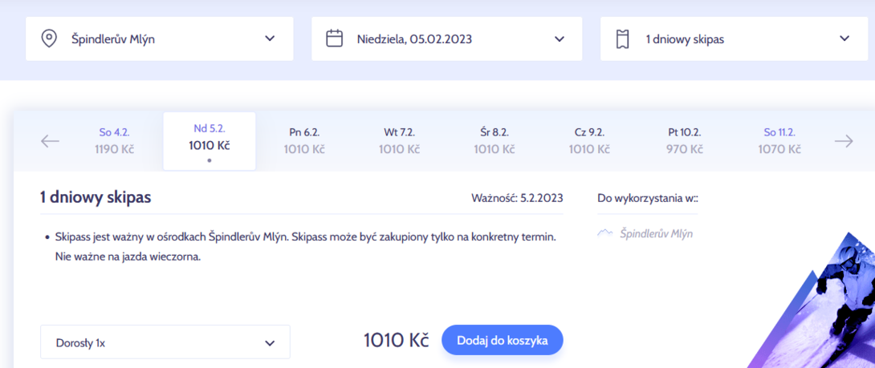The width and height of the screenshot is (875, 368).
Task: Select the So 4.2. date tab
Action: click(115, 141)
